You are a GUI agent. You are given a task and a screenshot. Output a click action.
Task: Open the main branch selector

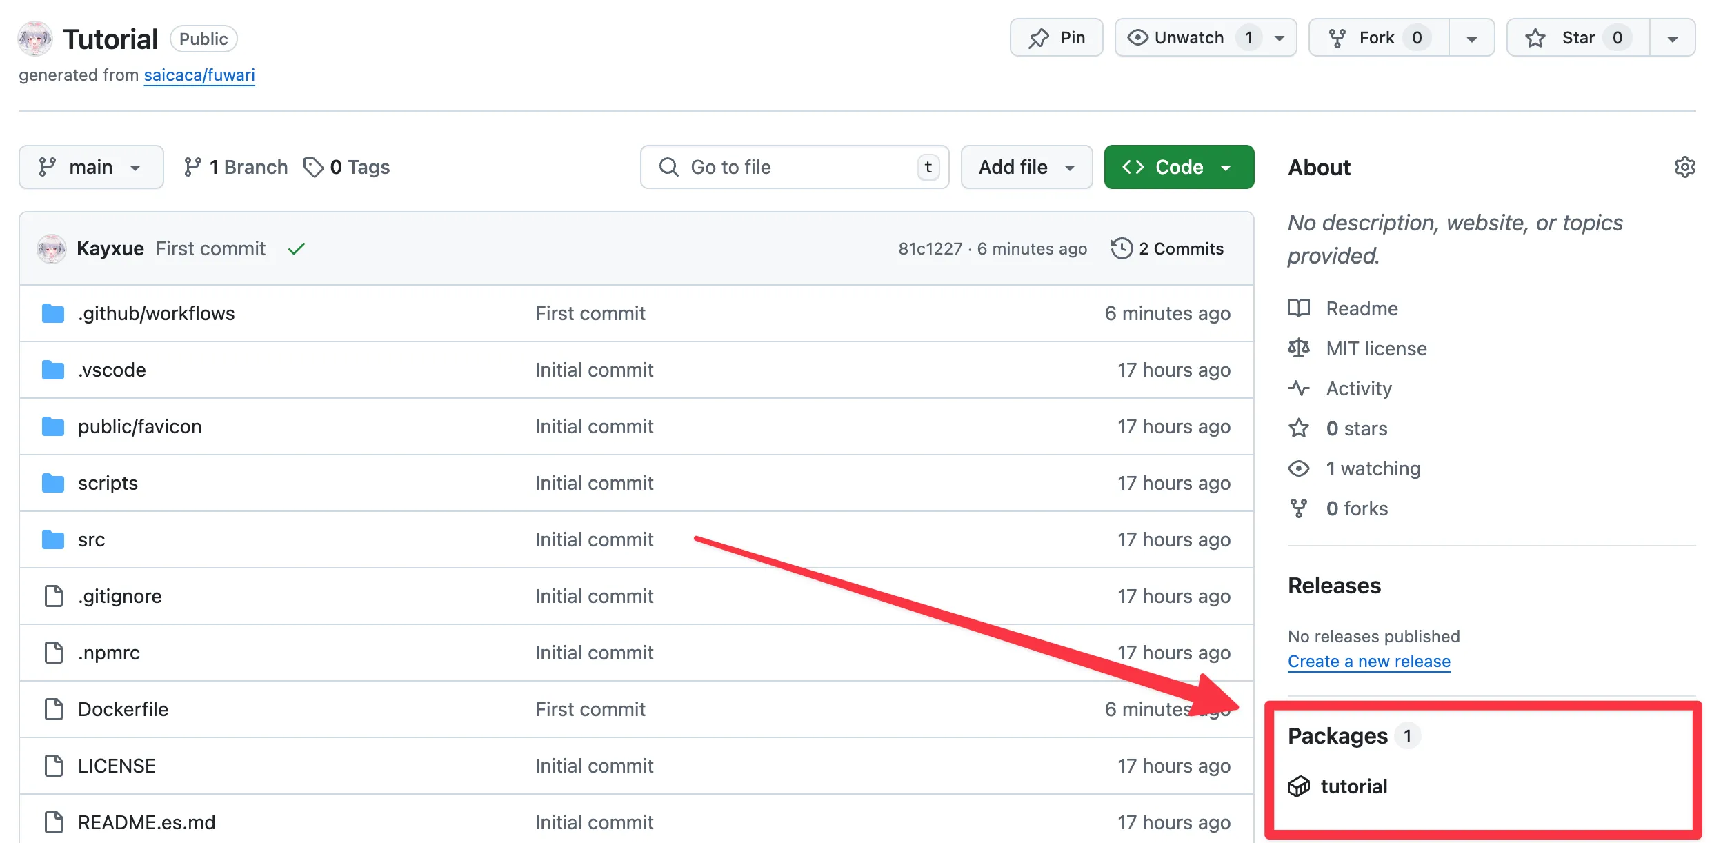coord(91,167)
